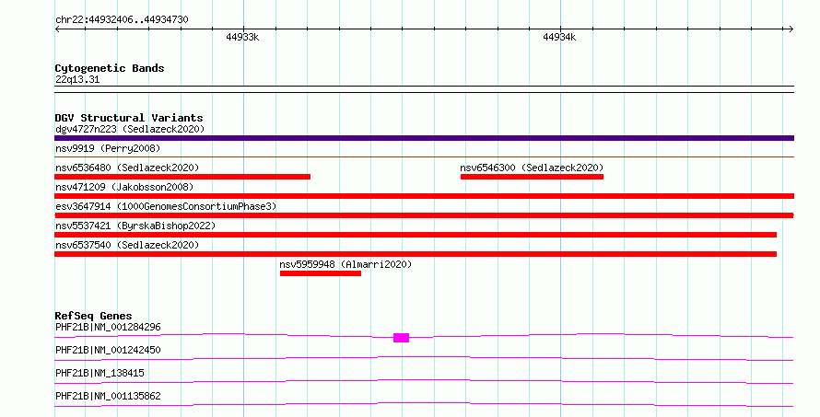The width and height of the screenshot is (820, 417).
Task: Click the red nsv6537540 variant bar
Action: (x=416, y=254)
